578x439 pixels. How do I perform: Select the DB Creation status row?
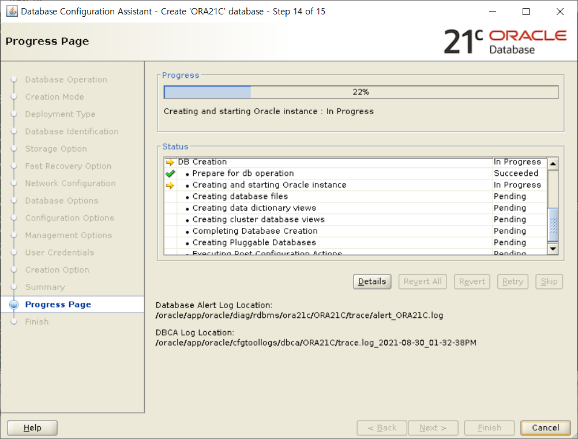[355, 162]
